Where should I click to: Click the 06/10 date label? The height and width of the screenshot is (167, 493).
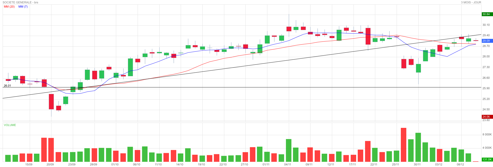(137, 164)
